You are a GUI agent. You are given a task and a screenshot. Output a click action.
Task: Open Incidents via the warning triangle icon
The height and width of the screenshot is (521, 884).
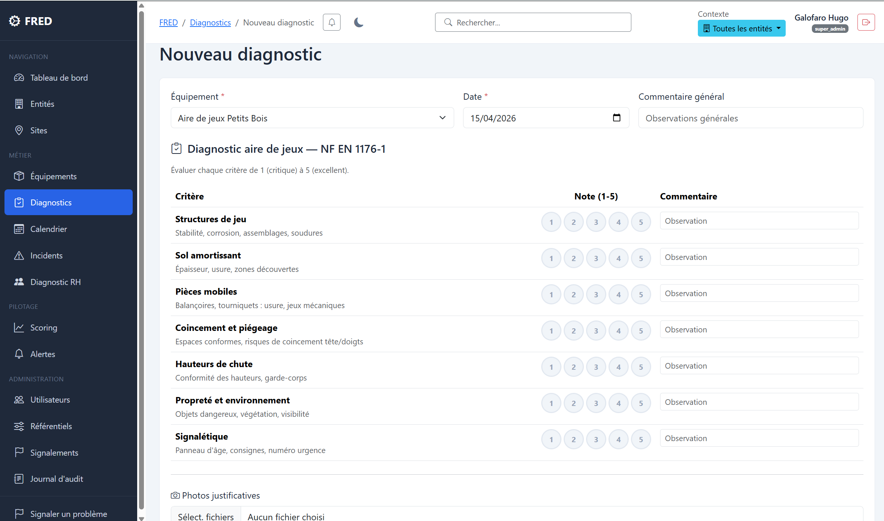(x=19, y=255)
